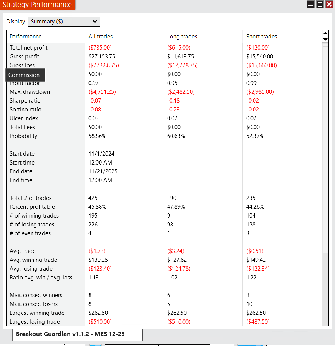
Task: Select the Max. drawdown row label
Action: point(30,92)
